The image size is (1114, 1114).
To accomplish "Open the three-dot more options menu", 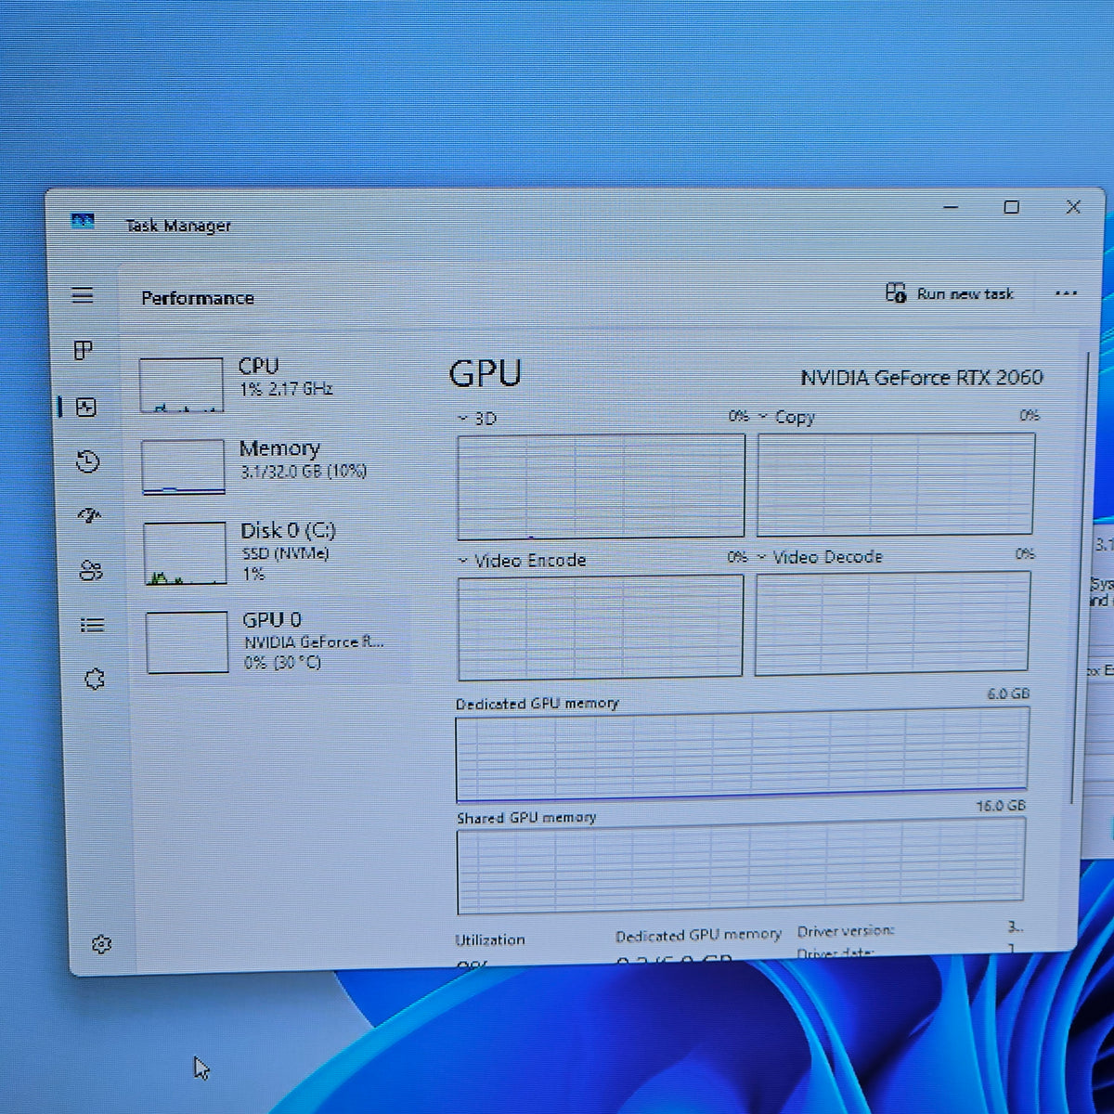I will 1066,293.
